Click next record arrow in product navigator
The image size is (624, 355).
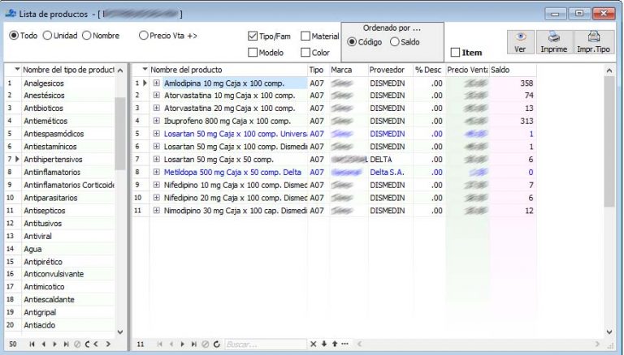click(x=183, y=344)
